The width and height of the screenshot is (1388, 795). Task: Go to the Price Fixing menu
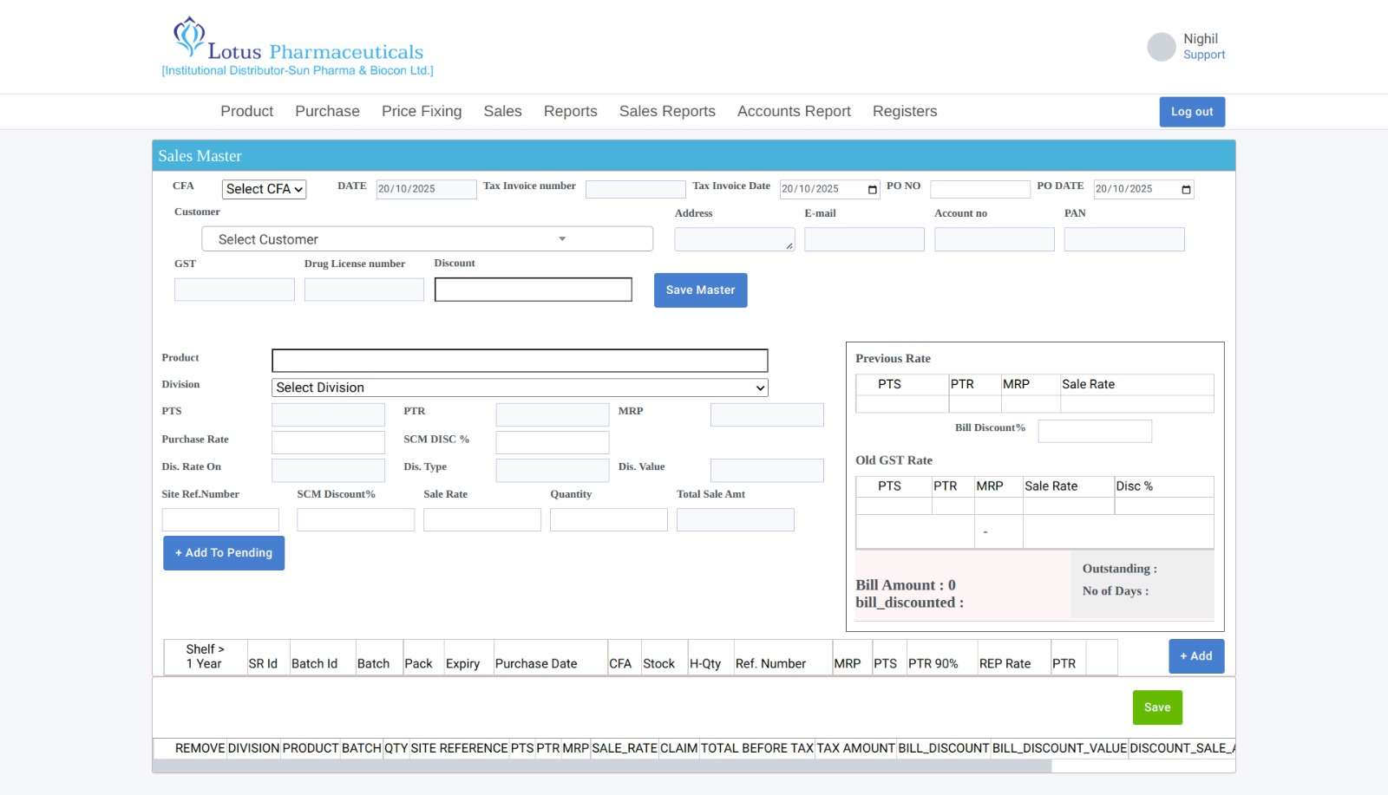pos(422,111)
